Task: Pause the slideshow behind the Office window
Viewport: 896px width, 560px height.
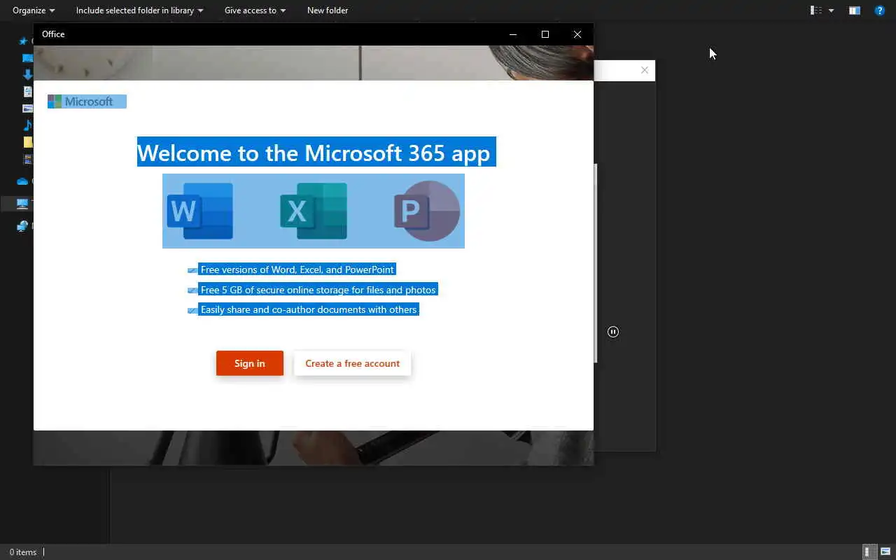Action: (613, 332)
